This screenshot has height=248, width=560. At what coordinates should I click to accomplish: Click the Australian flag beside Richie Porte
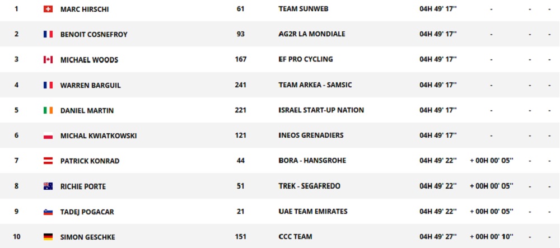48,186
